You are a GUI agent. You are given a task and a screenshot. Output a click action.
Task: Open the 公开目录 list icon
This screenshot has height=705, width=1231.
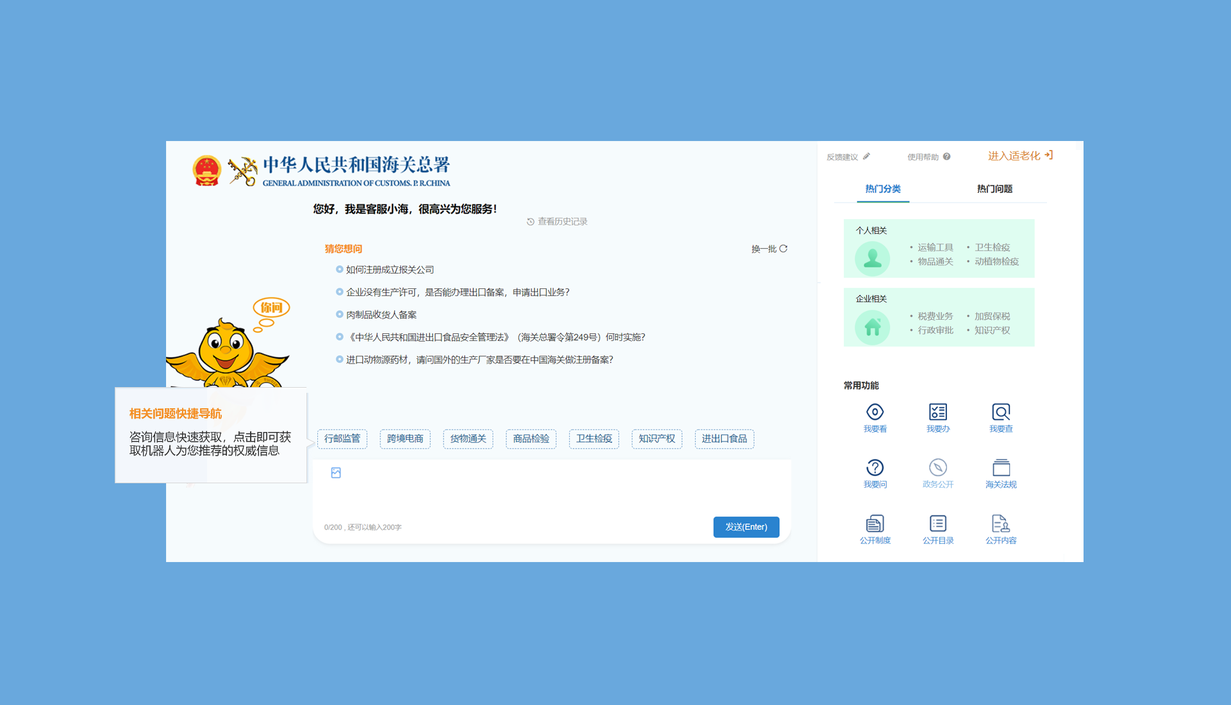[937, 524]
